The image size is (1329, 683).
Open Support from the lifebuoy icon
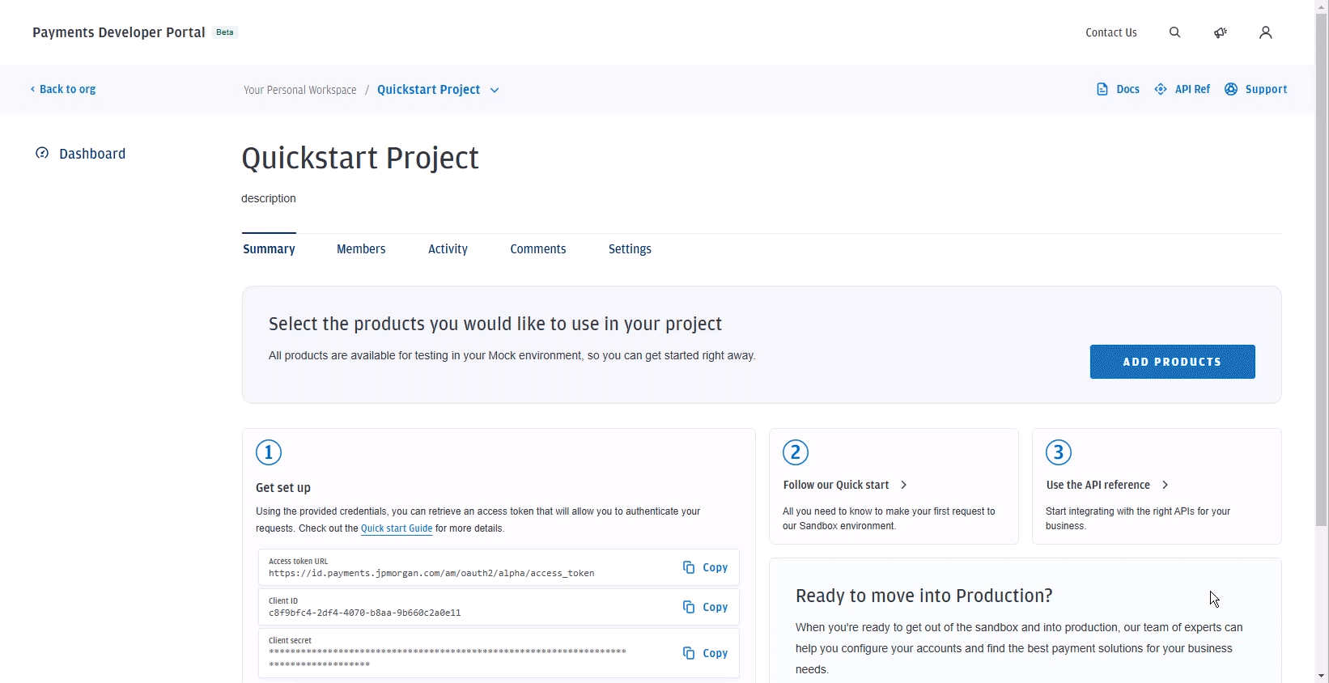pyautogui.click(x=1231, y=90)
